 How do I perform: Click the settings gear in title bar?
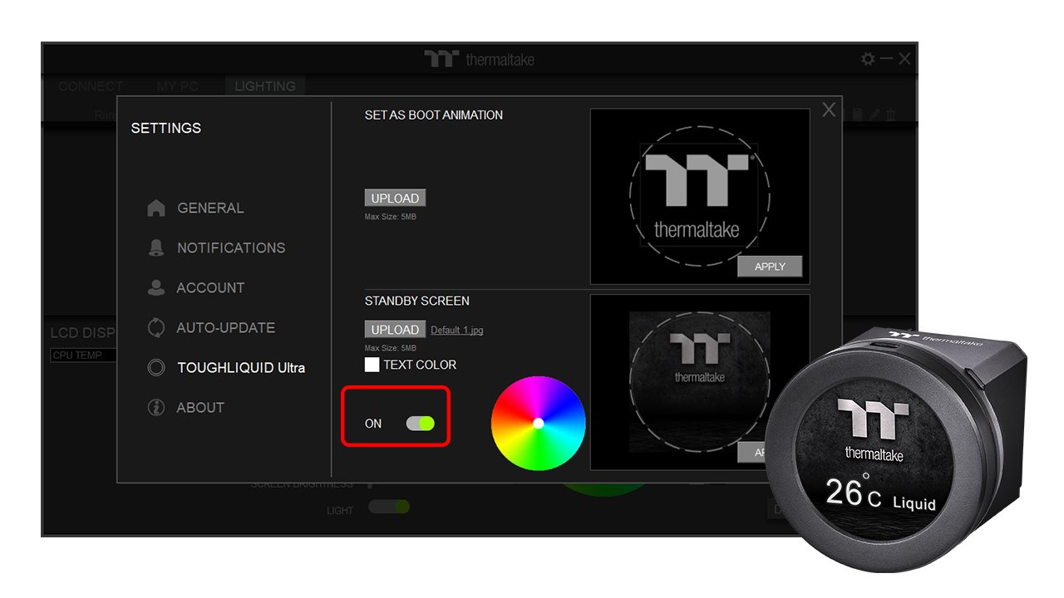point(868,59)
